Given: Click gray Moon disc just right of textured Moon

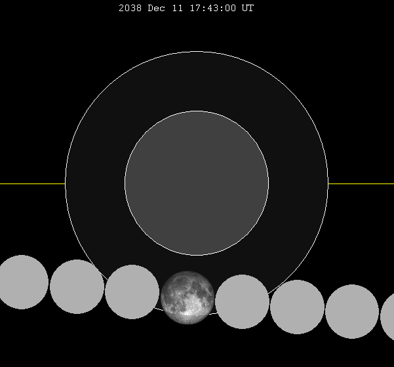Looking at the screenshot, I should (x=242, y=301).
